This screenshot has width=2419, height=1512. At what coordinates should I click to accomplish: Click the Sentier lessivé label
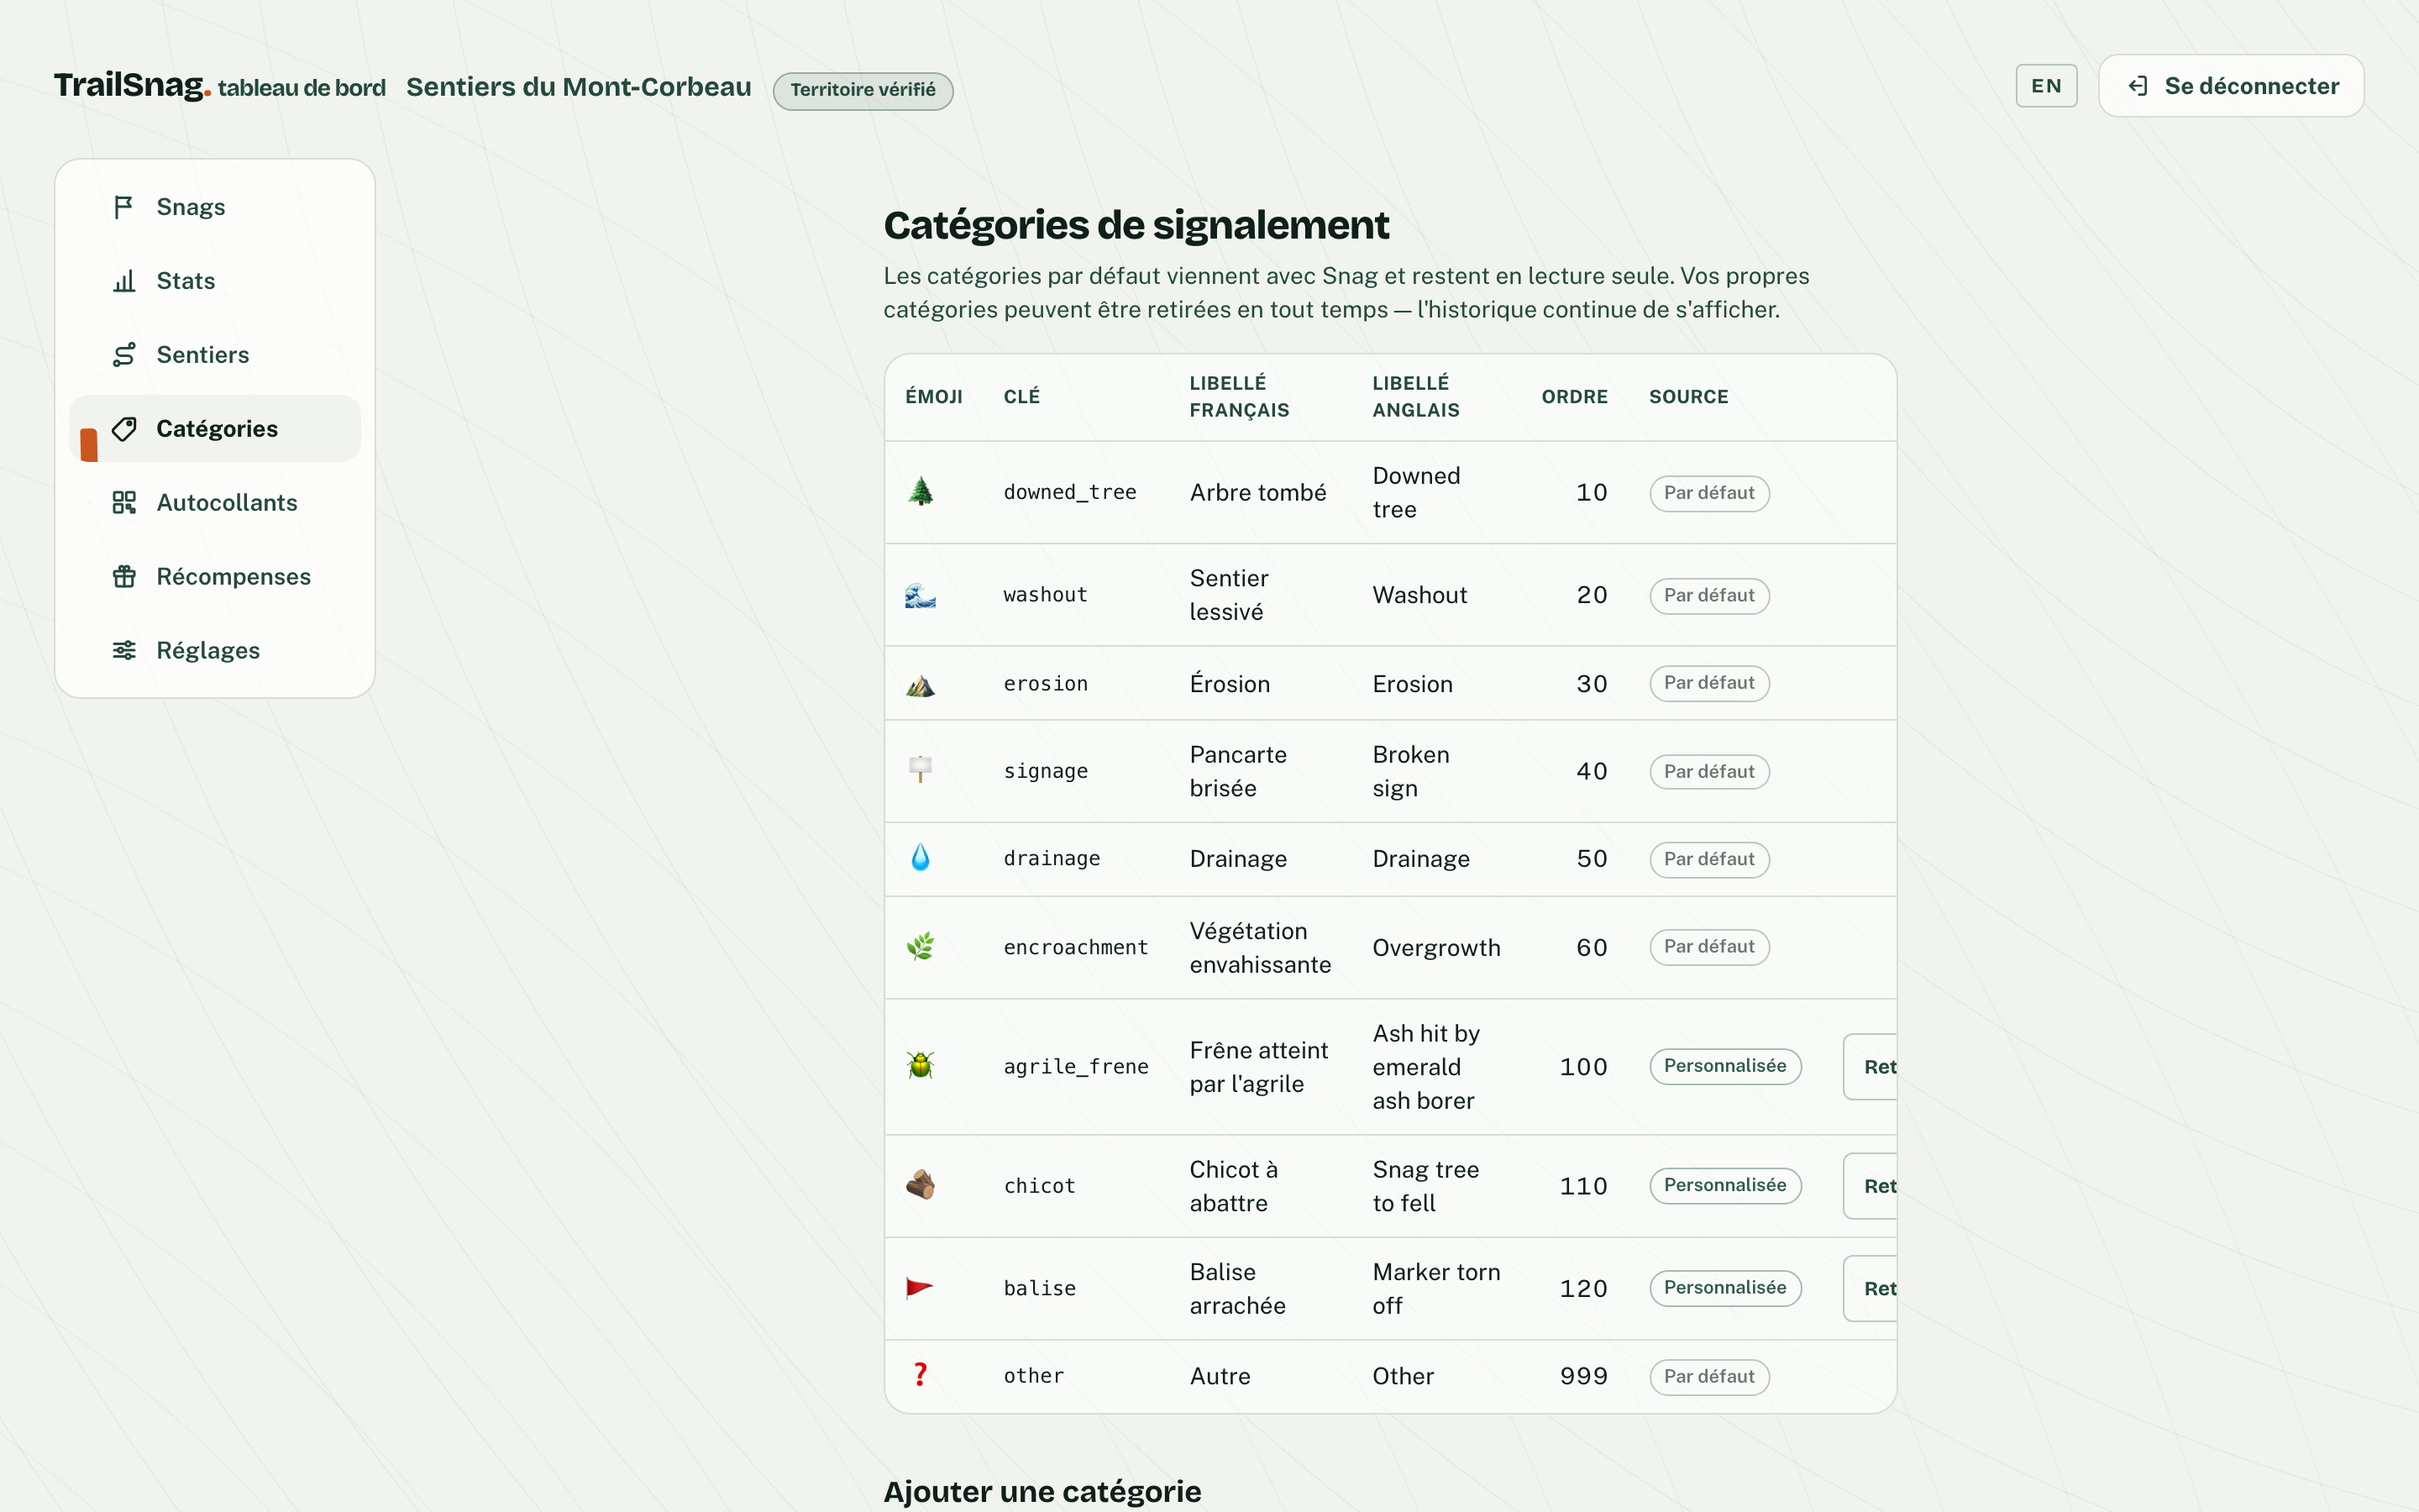coord(1229,595)
